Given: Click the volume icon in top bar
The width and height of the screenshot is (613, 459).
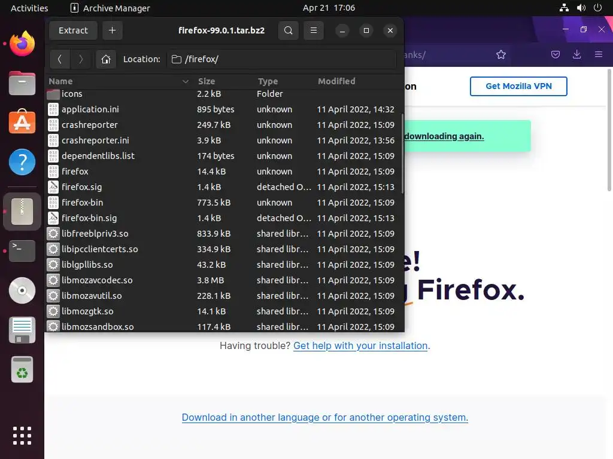Looking at the screenshot, I should pyautogui.click(x=581, y=8).
